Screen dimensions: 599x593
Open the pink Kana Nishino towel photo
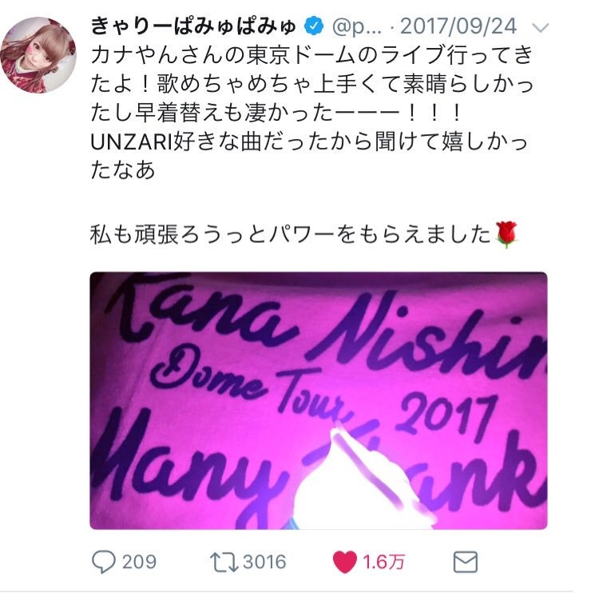[x=319, y=400]
